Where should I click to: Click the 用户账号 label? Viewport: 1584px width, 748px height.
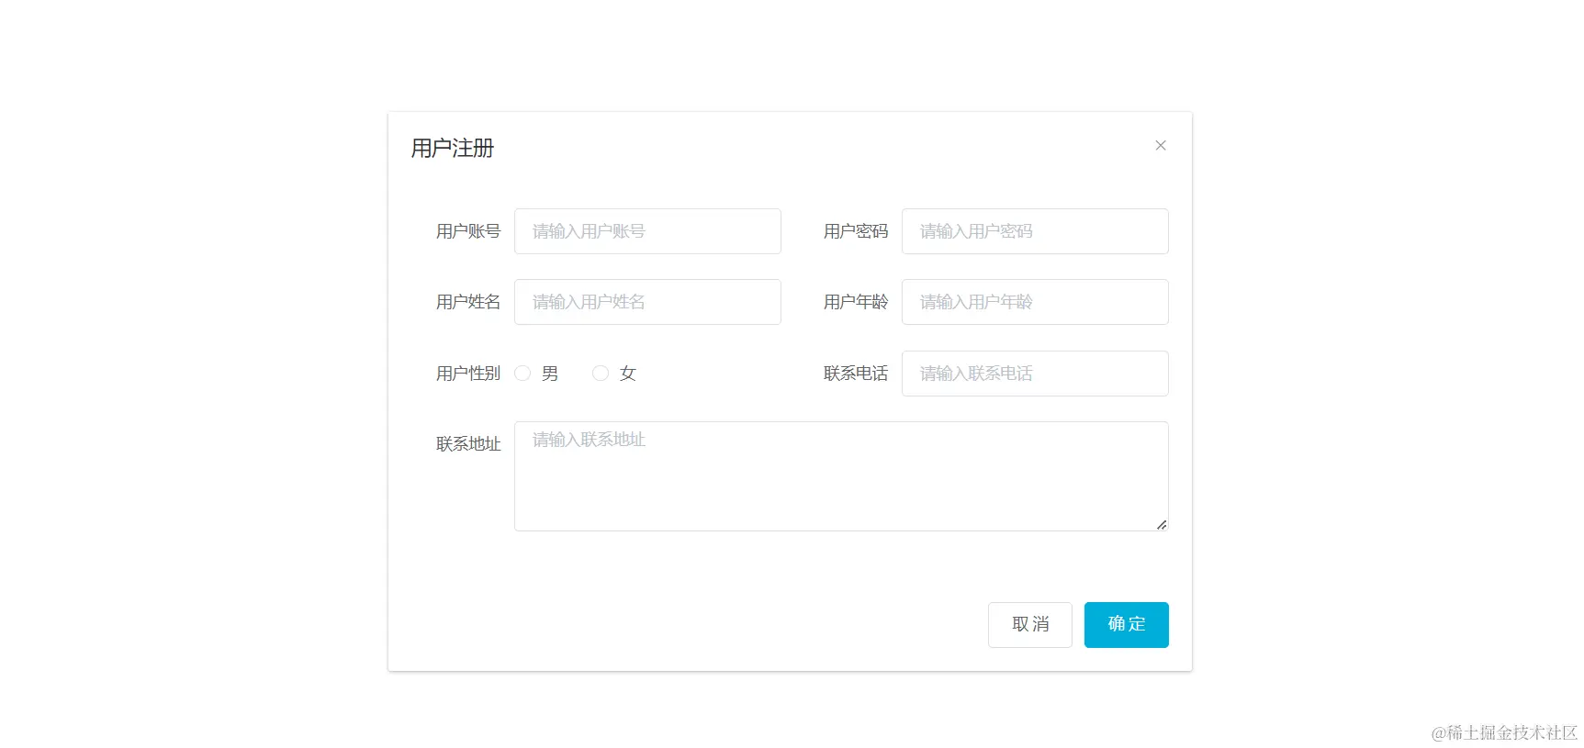468,231
